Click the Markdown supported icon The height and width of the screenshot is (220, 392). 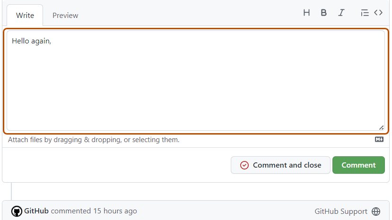[379, 140]
